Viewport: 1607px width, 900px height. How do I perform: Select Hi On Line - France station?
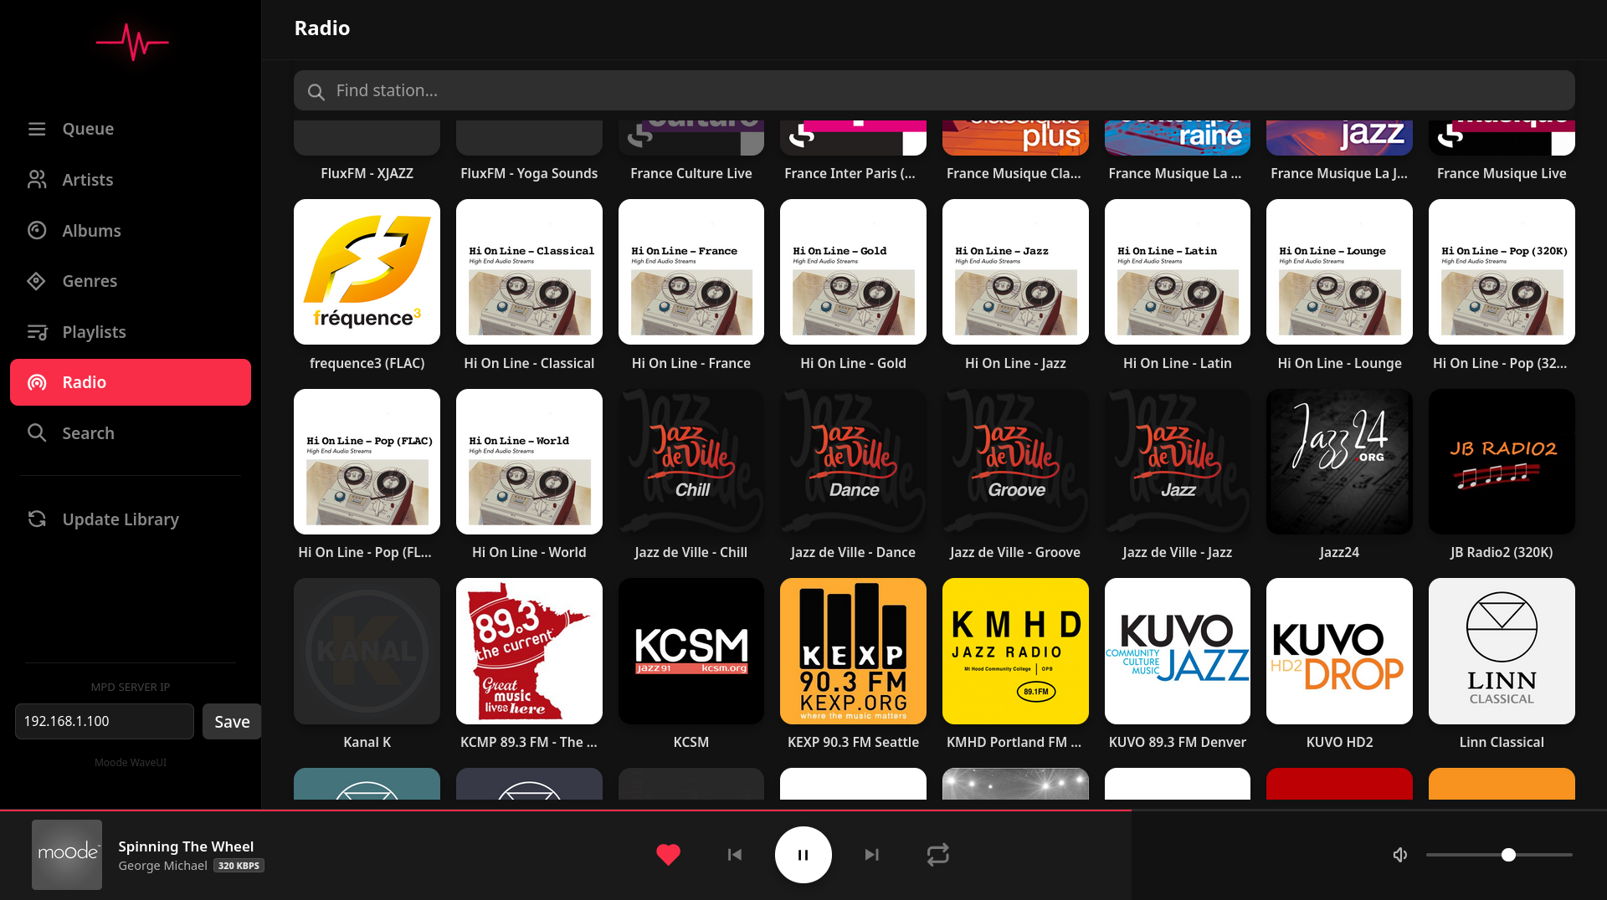691,272
